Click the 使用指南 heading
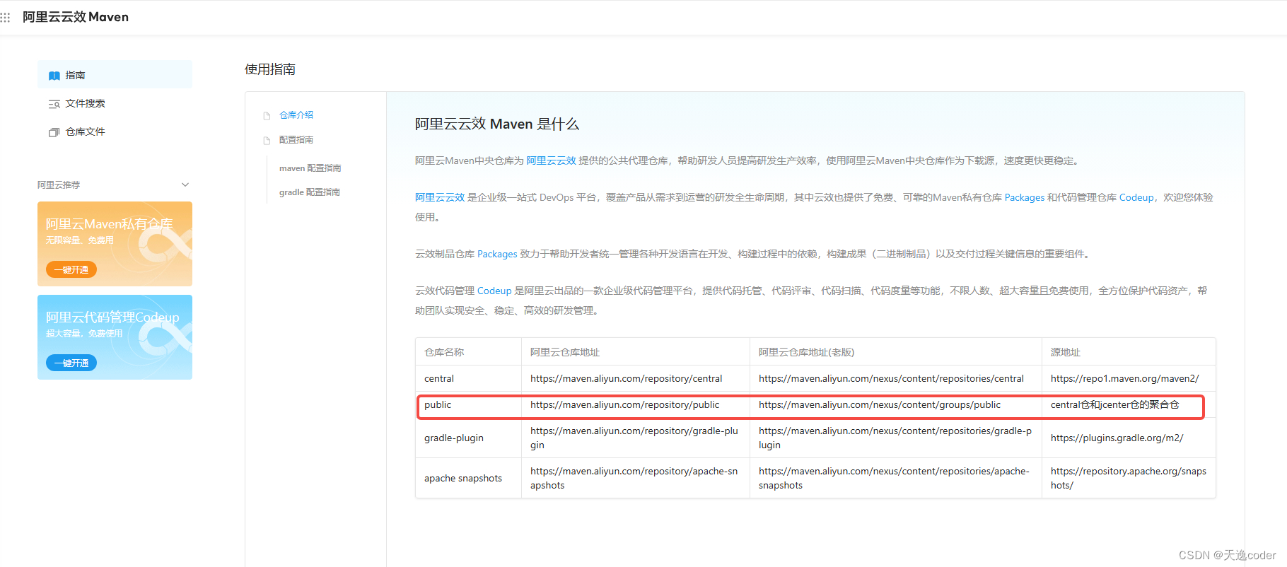This screenshot has height=567, width=1287. tap(270, 69)
